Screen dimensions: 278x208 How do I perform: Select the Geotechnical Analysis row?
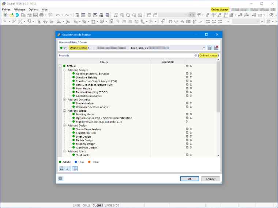137,96
